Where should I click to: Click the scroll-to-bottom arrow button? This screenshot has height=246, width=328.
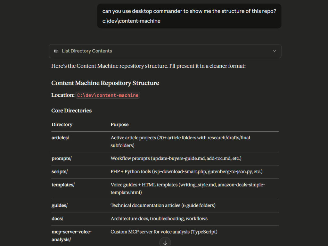coord(165,242)
